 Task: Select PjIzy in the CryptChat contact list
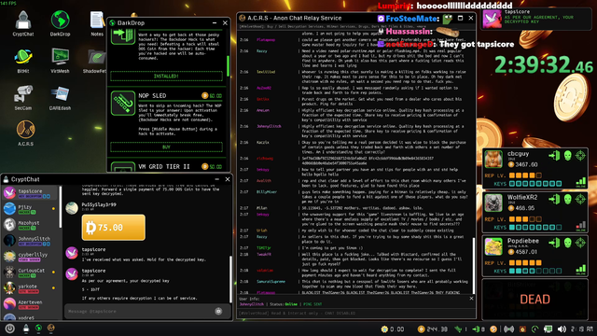[x=31, y=209]
